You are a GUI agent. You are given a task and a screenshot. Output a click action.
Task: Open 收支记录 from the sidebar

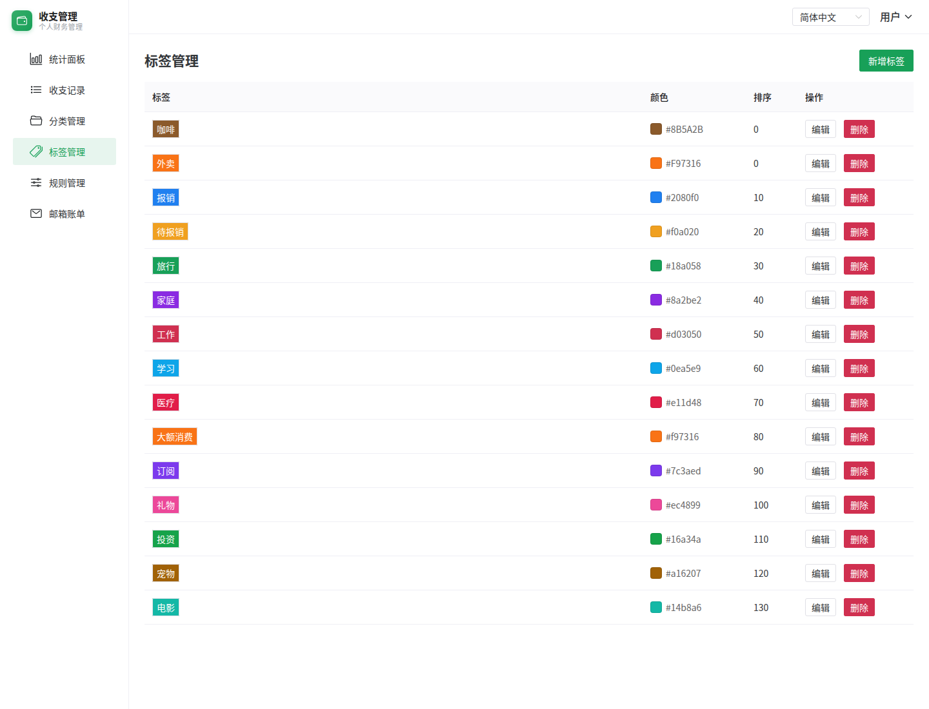pos(65,90)
